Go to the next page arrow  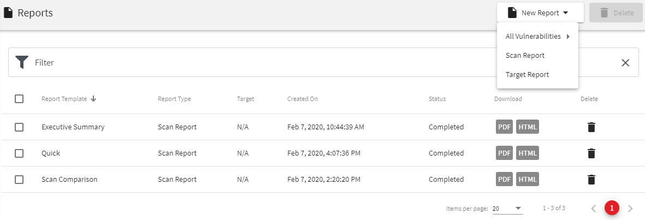(630, 208)
